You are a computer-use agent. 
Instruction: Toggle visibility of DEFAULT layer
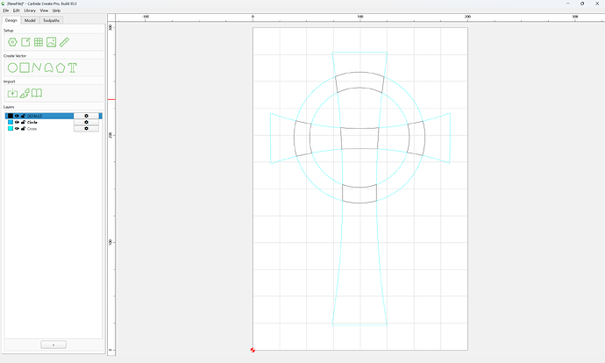pos(17,116)
